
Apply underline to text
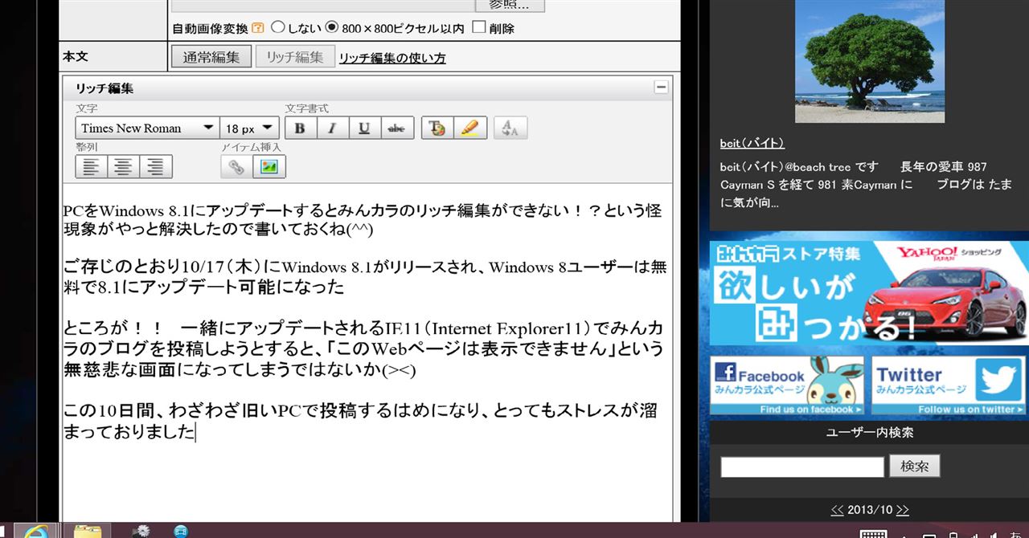click(365, 128)
